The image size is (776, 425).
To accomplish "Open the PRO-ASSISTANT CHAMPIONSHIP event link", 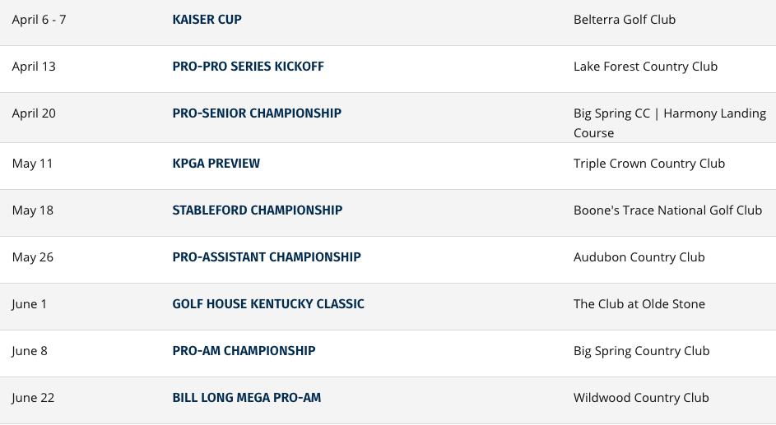I will click(267, 257).
